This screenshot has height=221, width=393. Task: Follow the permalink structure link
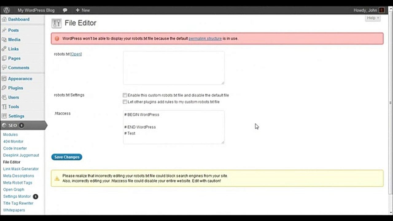205,39
